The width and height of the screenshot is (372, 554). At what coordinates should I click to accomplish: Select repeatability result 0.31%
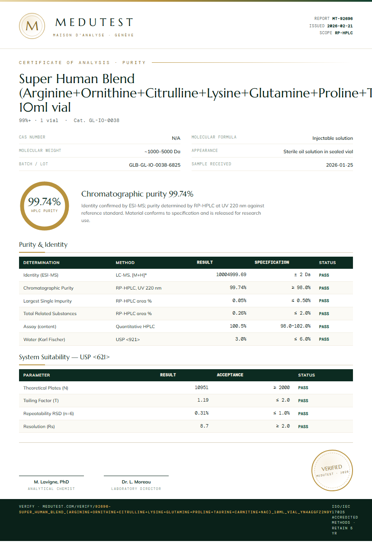click(202, 413)
